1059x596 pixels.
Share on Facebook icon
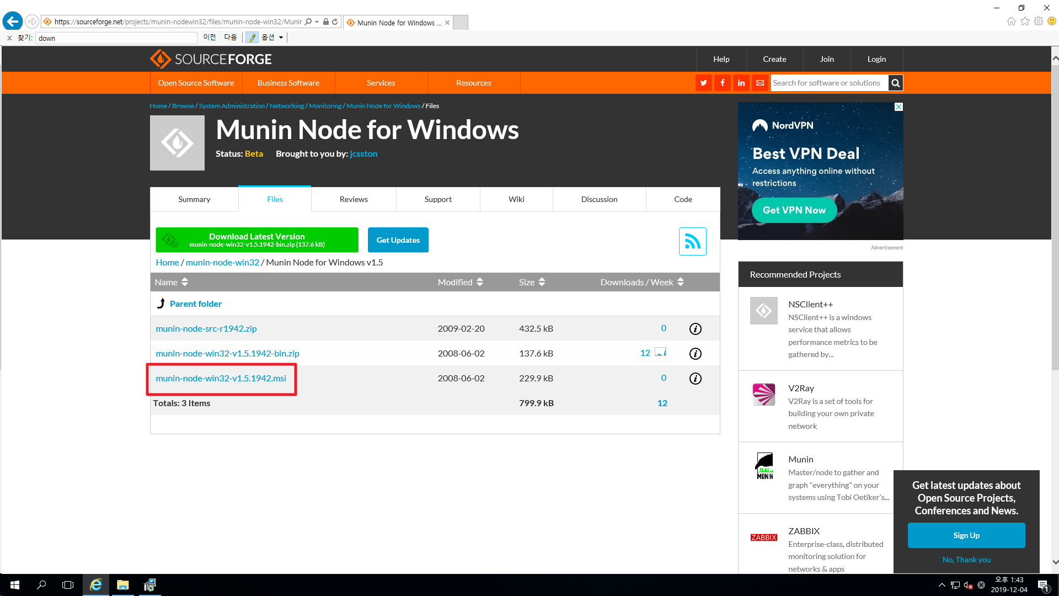(722, 83)
